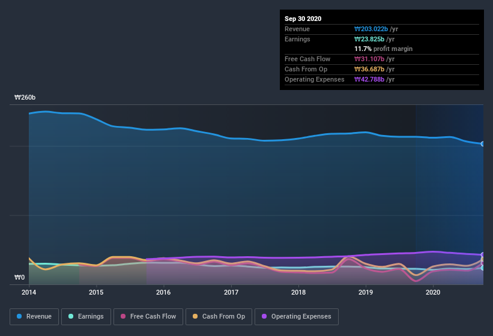The width and height of the screenshot is (493, 336).
Task: Click the 2014 x-axis label
Action: click(x=29, y=292)
